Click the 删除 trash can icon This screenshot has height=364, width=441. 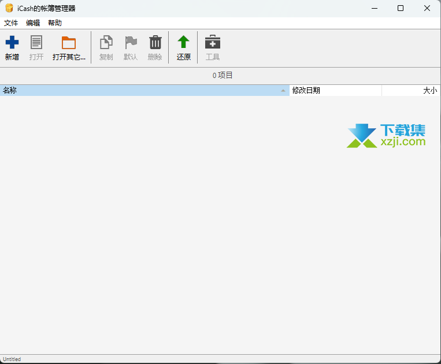click(x=155, y=42)
